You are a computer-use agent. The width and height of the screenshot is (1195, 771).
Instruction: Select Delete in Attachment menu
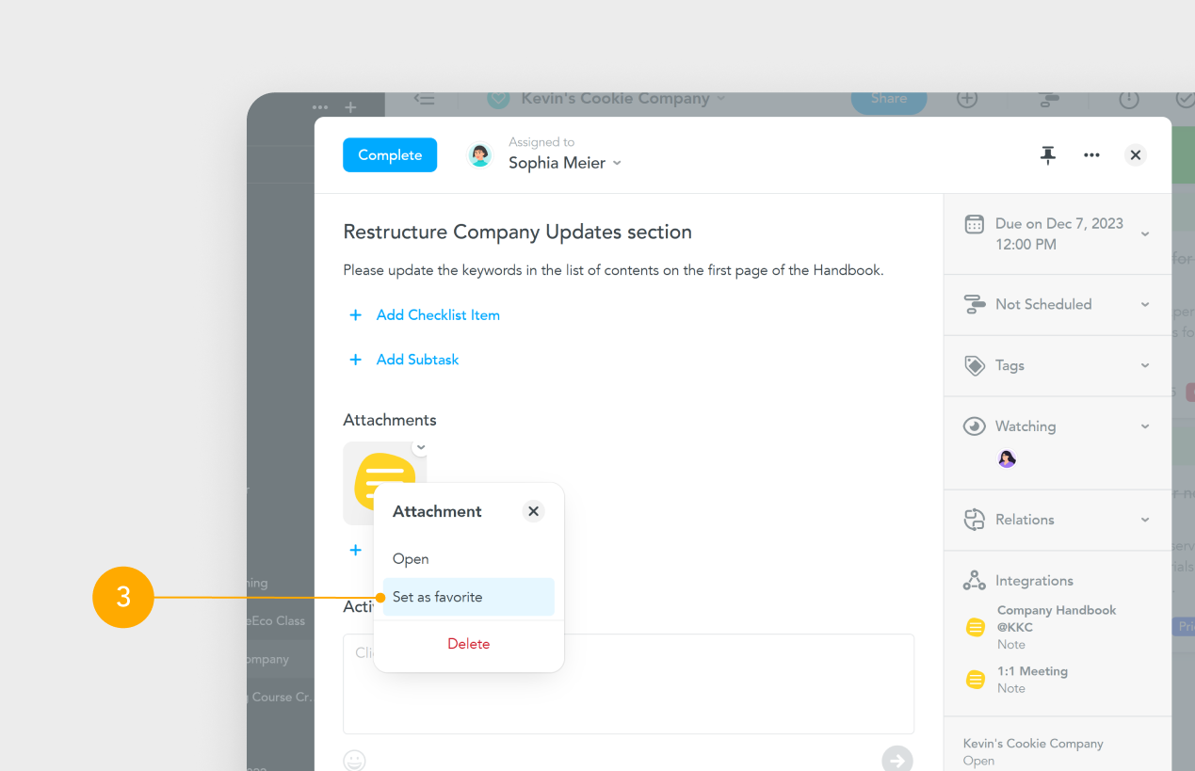click(x=468, y=644)
